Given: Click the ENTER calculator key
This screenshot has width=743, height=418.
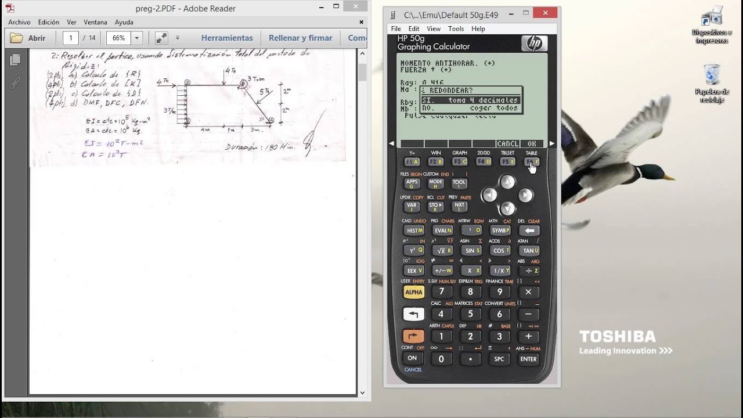Looking at the screenshot, I should click(529, 359).
